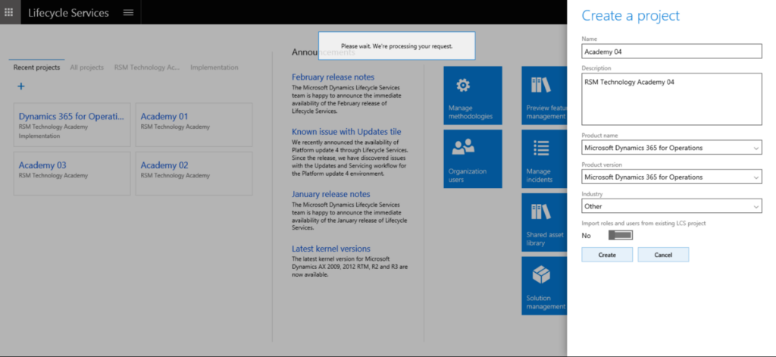Open the Preview feature management tile
The image size is (776, 357).
[x=544, y=96]
